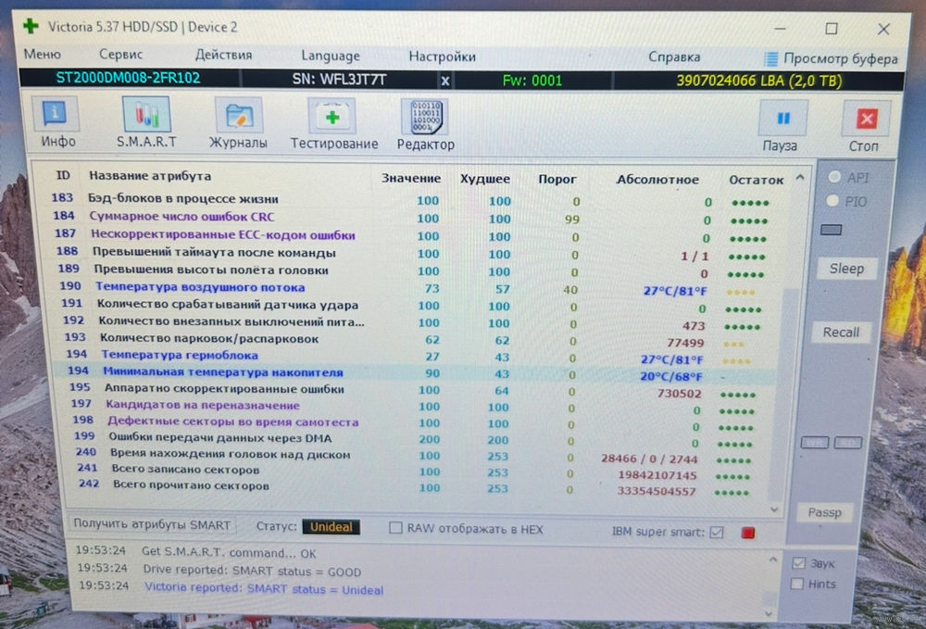The image size is (926, 629).
Task: Click the SN: WFL3JT7T serial field
Action: pos(339,80)
